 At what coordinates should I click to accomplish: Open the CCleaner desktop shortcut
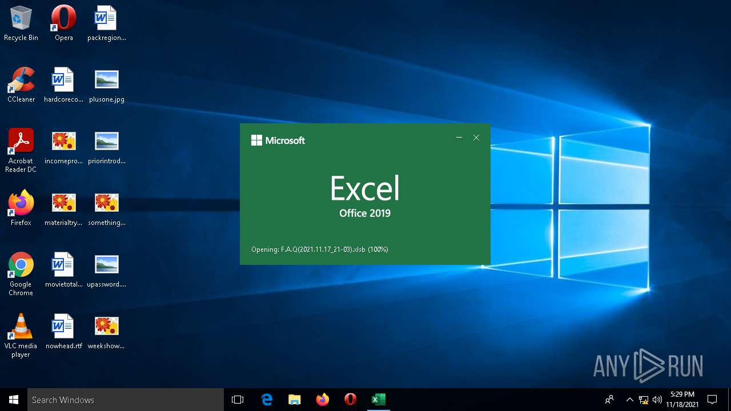(x=21, y=84)
